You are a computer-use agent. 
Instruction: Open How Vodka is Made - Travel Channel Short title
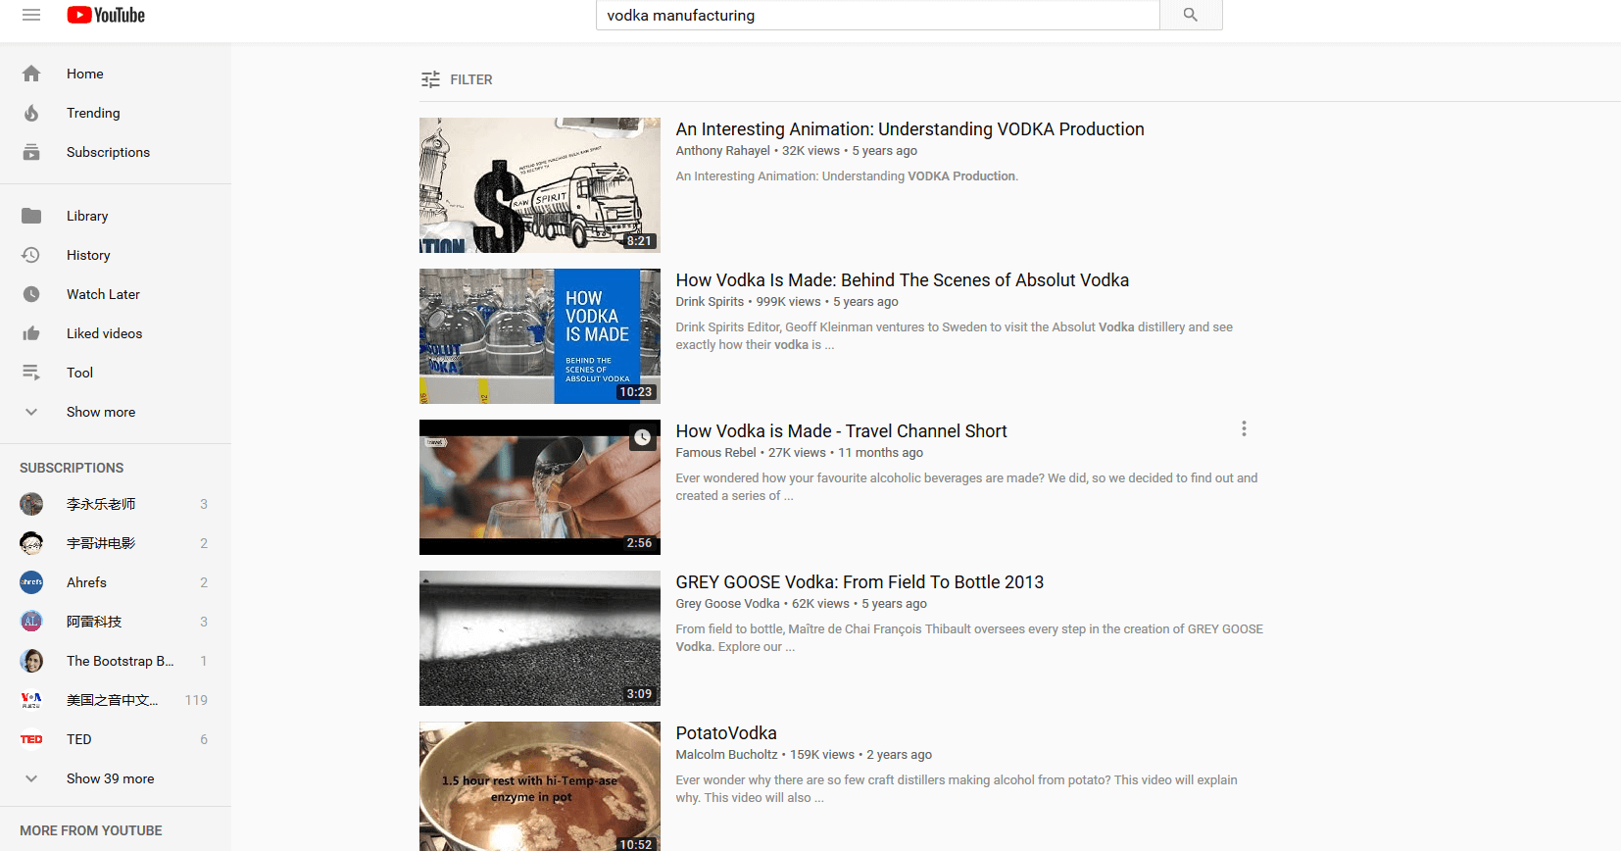point(841,431)
